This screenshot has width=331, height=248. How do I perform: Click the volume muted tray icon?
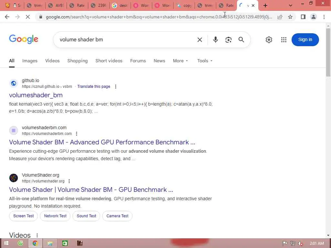coord(300,243)
